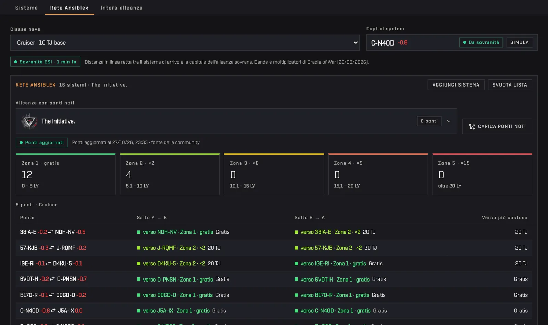Expand The Initiative alliance chevron
This screenshot has width=548, height=325.
pyautogui.click(x=449, y=121)
